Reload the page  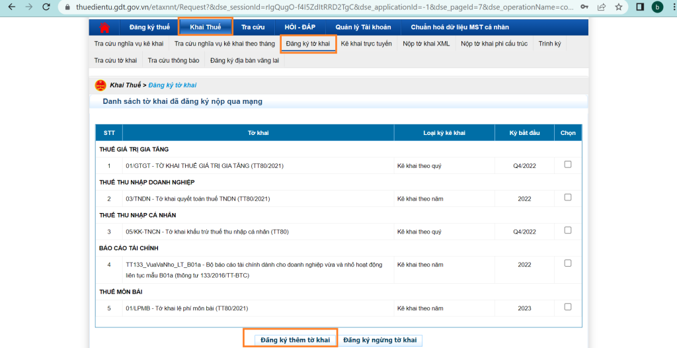point(46,7)
